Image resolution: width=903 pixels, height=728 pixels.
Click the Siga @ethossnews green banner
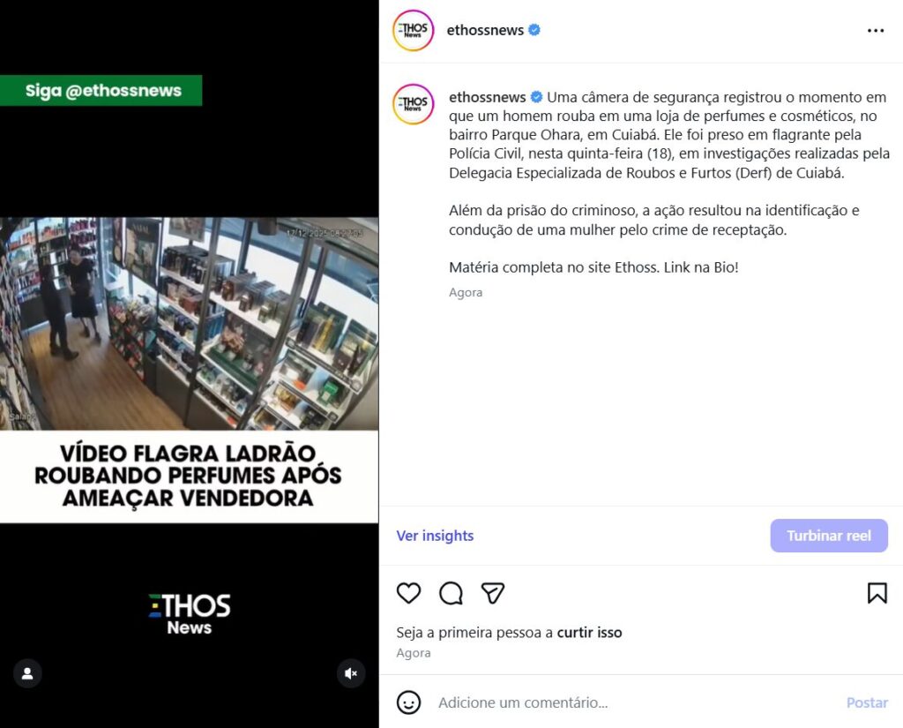[x=101, y=91]
